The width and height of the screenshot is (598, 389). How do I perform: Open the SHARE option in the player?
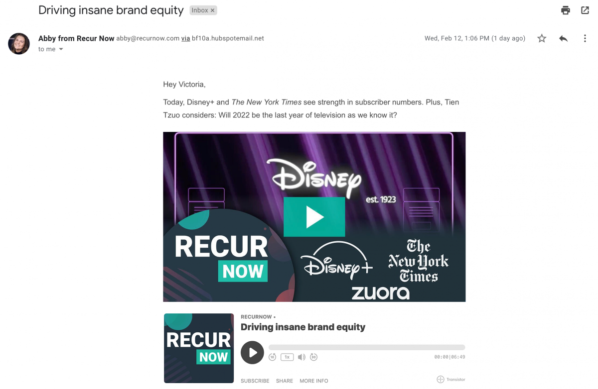[x=285, y=381]
